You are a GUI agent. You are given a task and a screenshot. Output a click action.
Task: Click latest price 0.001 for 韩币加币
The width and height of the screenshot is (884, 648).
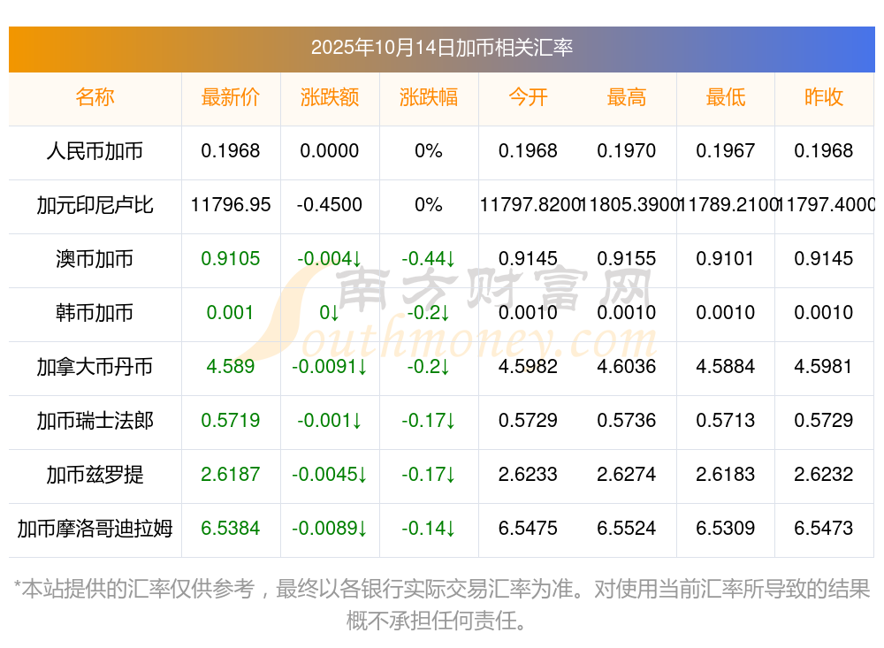tap(230, 312)
